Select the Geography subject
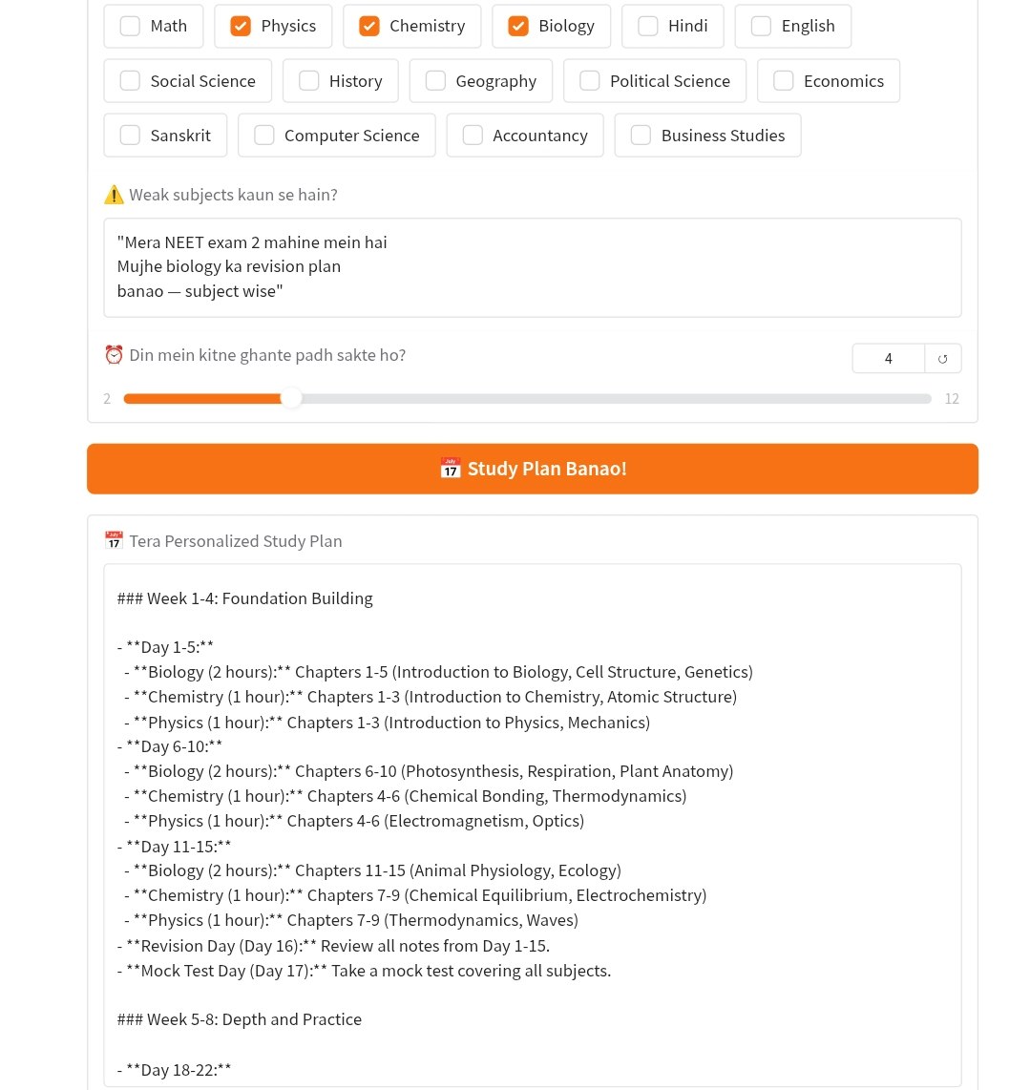 point(435,80)
